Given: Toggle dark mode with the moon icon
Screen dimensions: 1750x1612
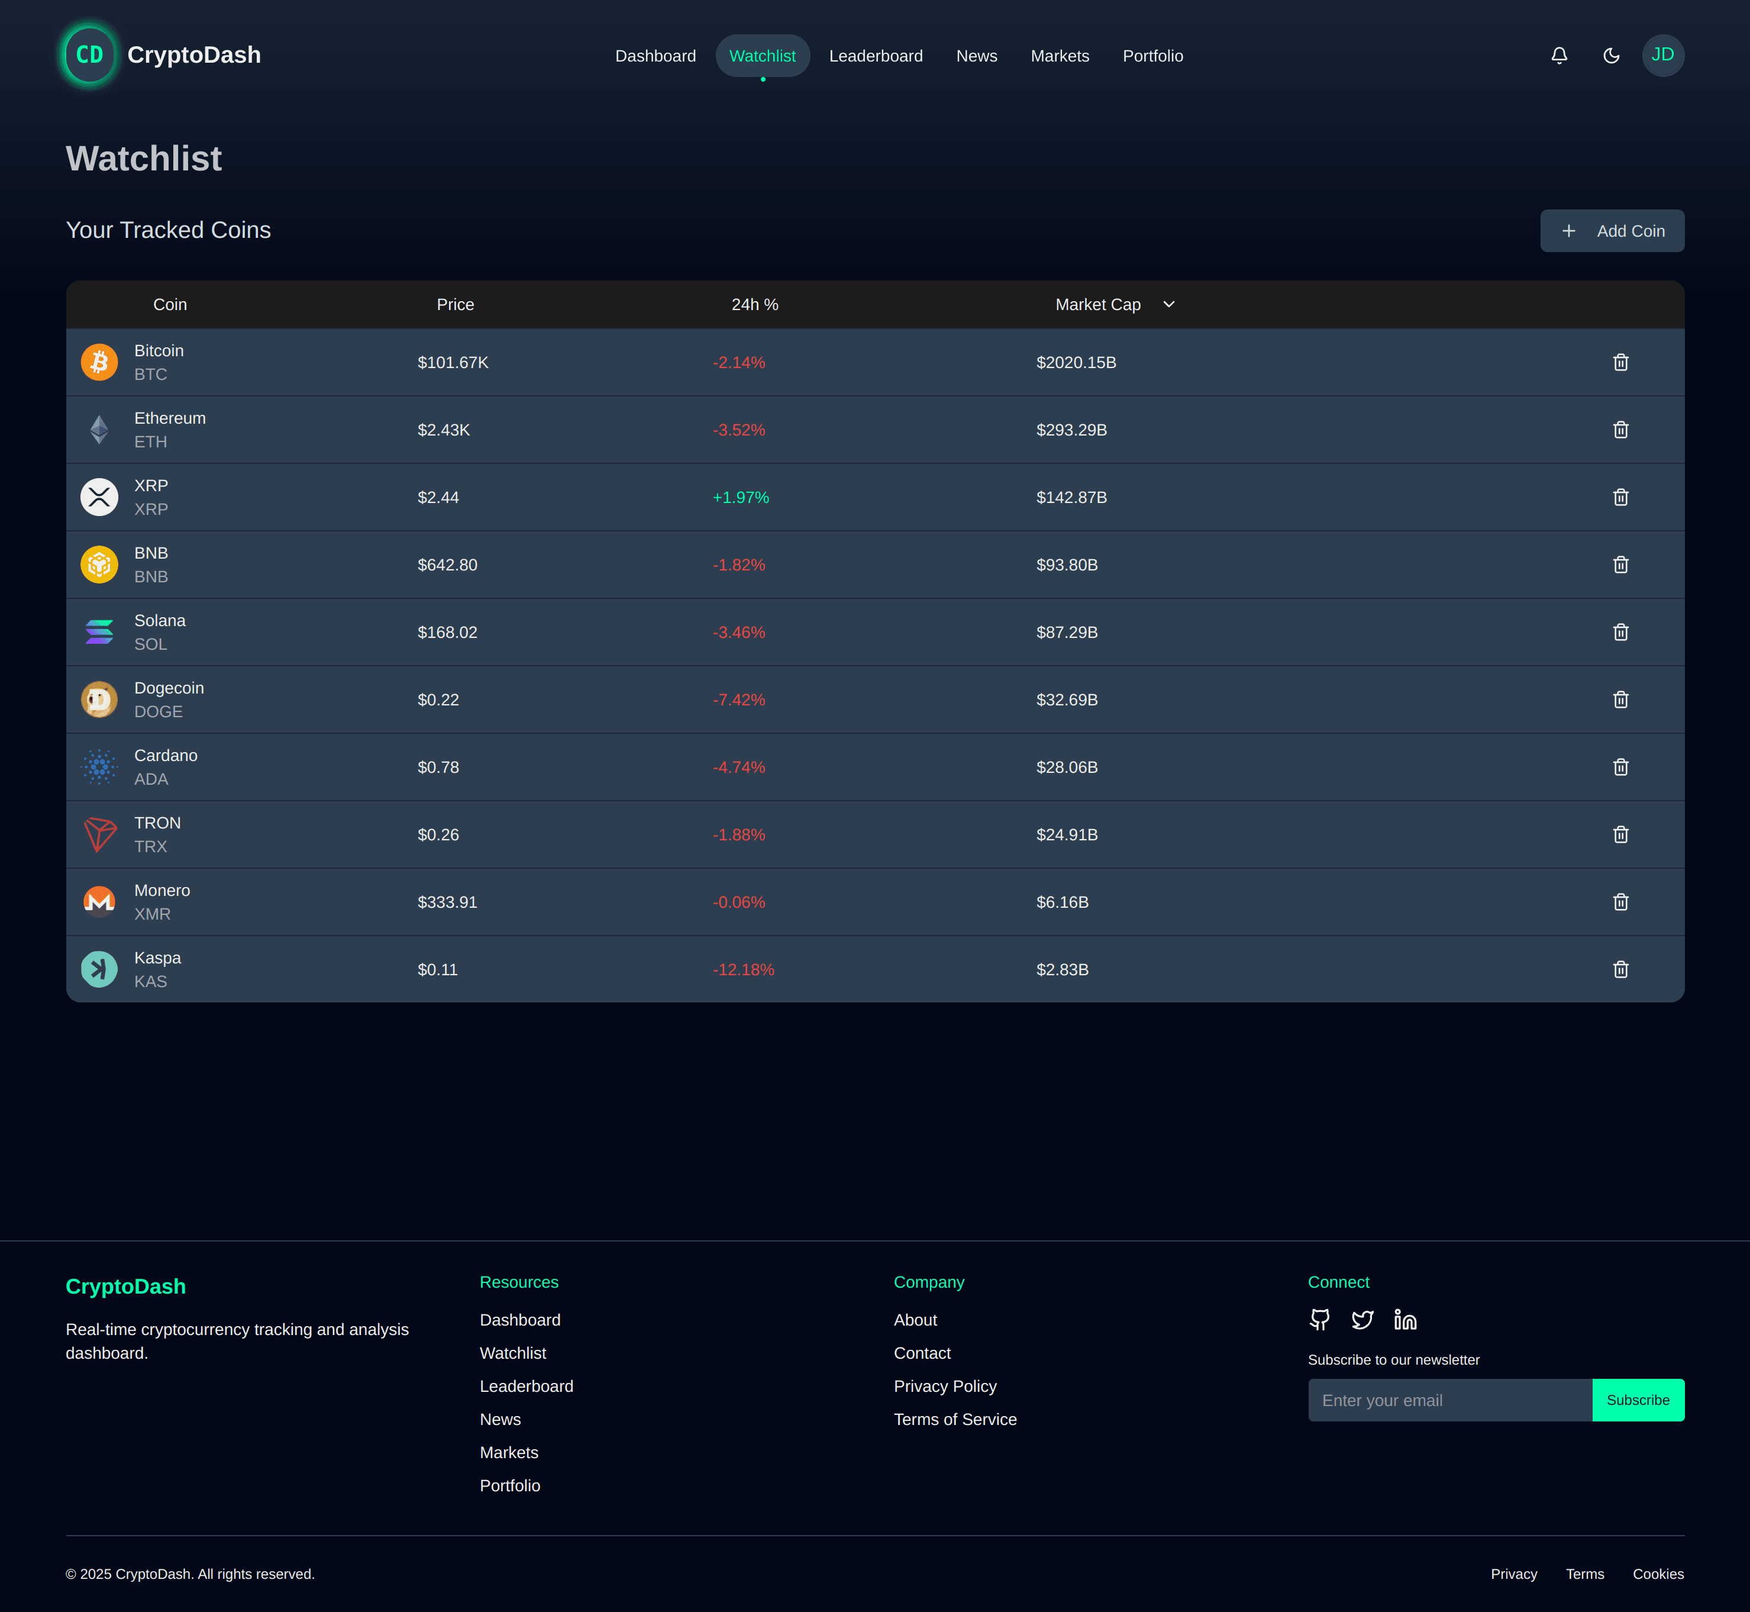Looking at the screenshot, I should [x=1612, y=55].
